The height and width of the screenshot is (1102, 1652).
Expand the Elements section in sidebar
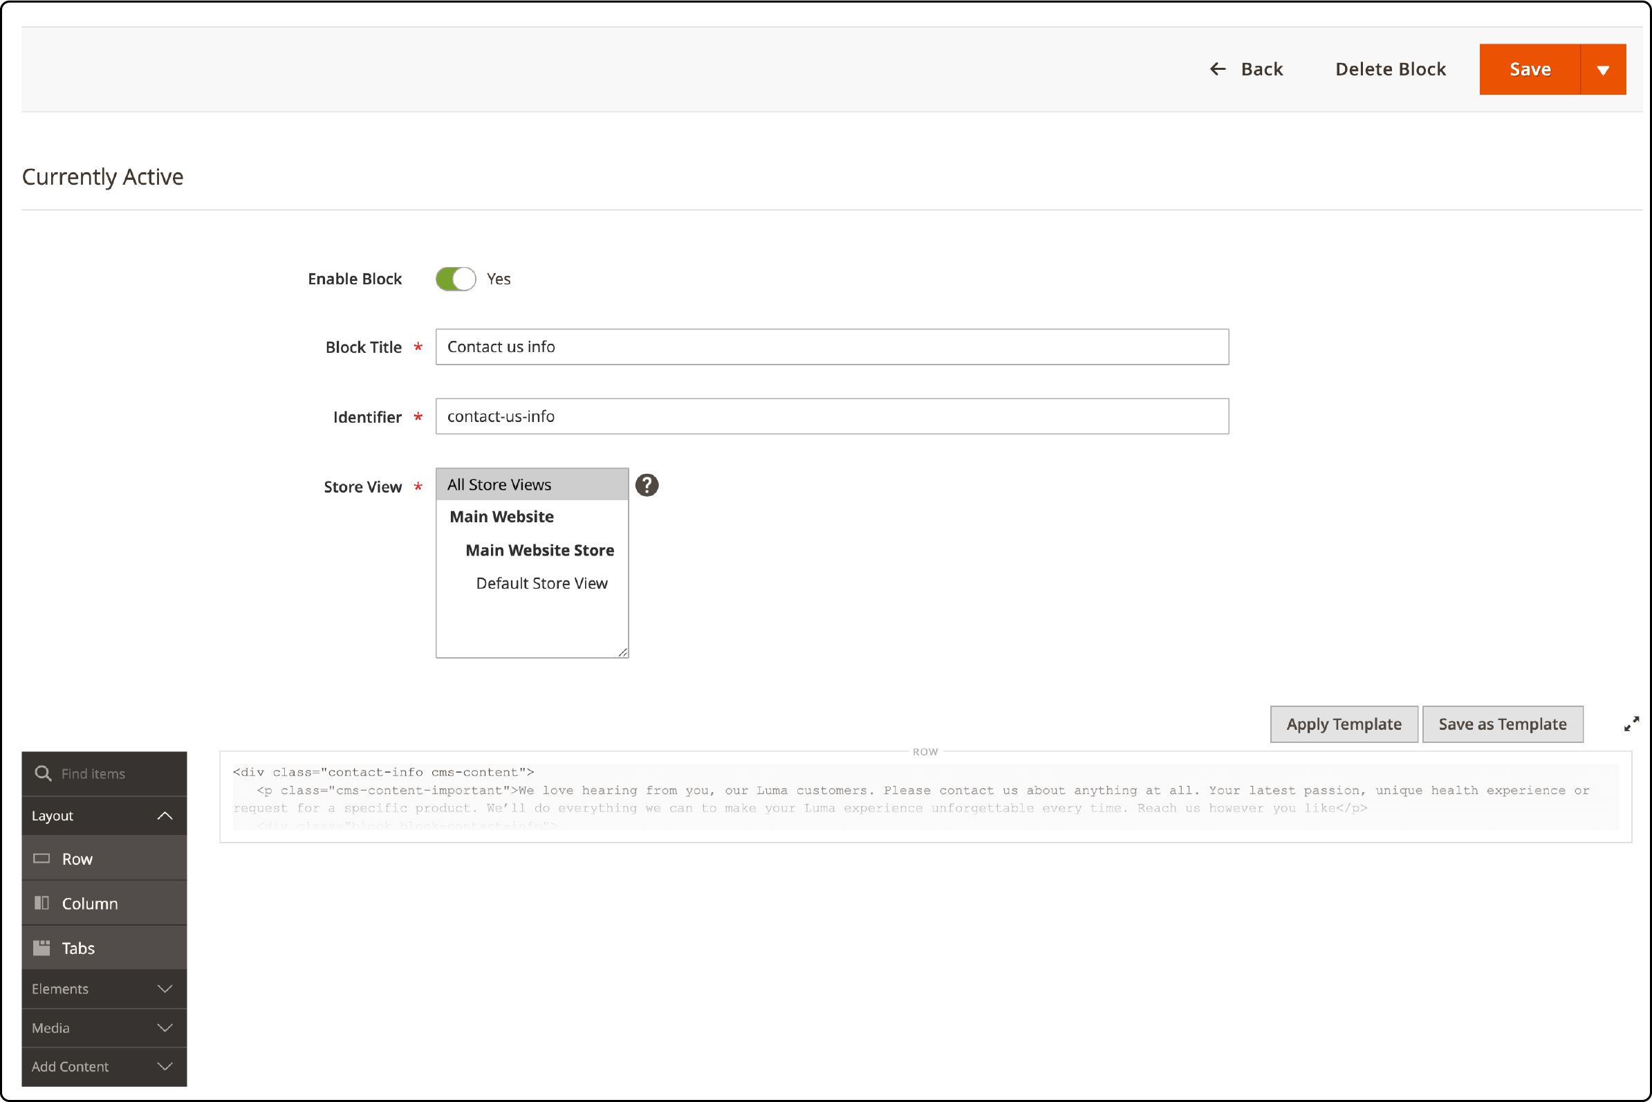(104, 988)
